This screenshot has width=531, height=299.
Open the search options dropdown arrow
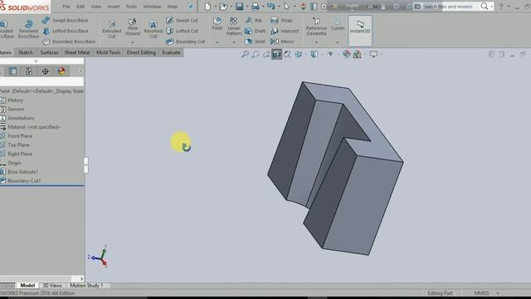[491, 7]
